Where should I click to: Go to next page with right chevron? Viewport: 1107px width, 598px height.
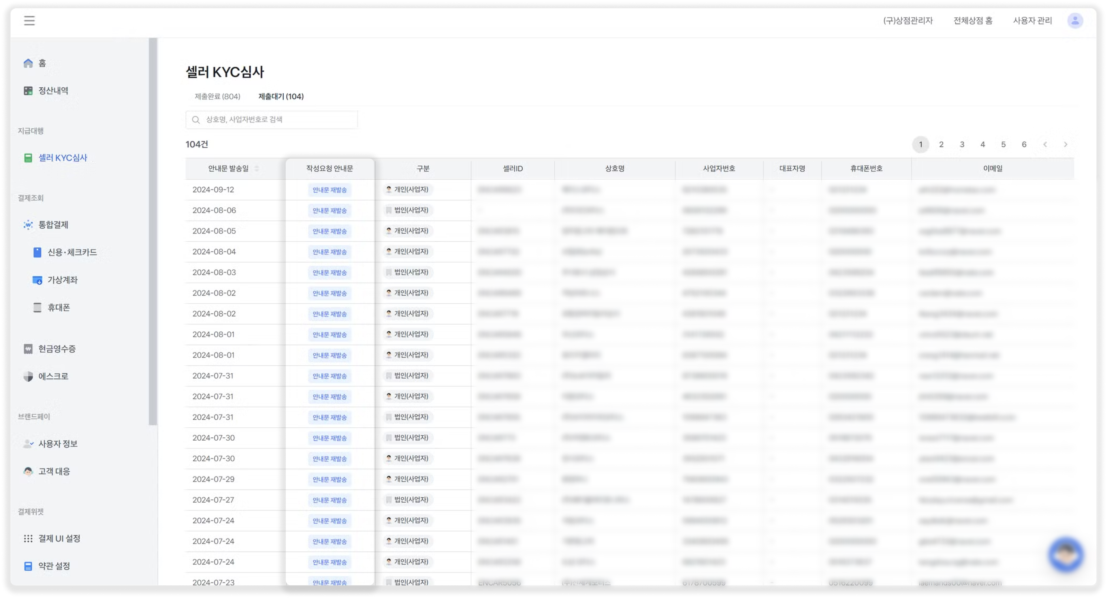tap(1065, 144)
